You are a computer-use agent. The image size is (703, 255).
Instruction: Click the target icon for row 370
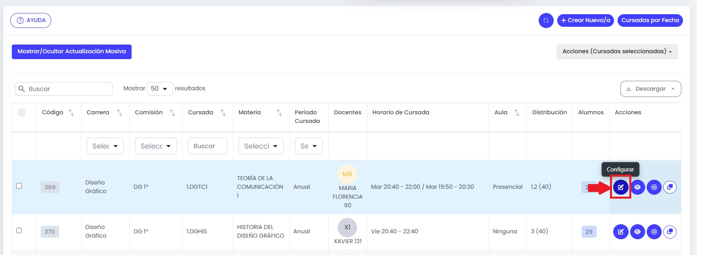pyautogui.click(x=654, y=232)
